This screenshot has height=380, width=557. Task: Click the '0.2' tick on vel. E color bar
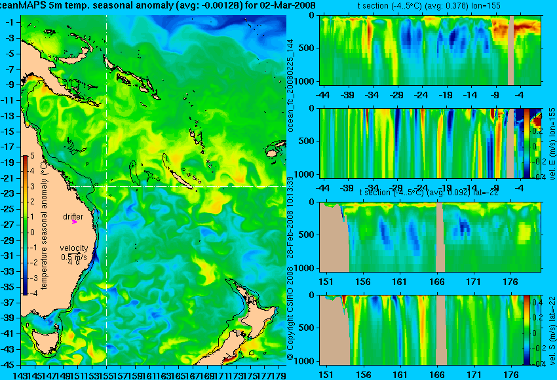point(538,130)
